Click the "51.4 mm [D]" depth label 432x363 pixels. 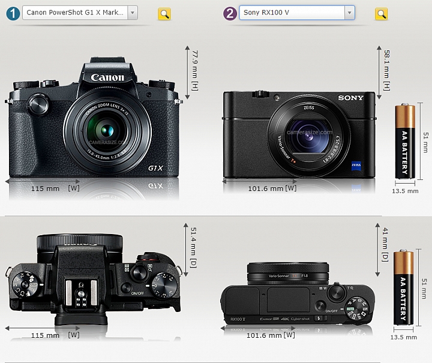[193, 247]
